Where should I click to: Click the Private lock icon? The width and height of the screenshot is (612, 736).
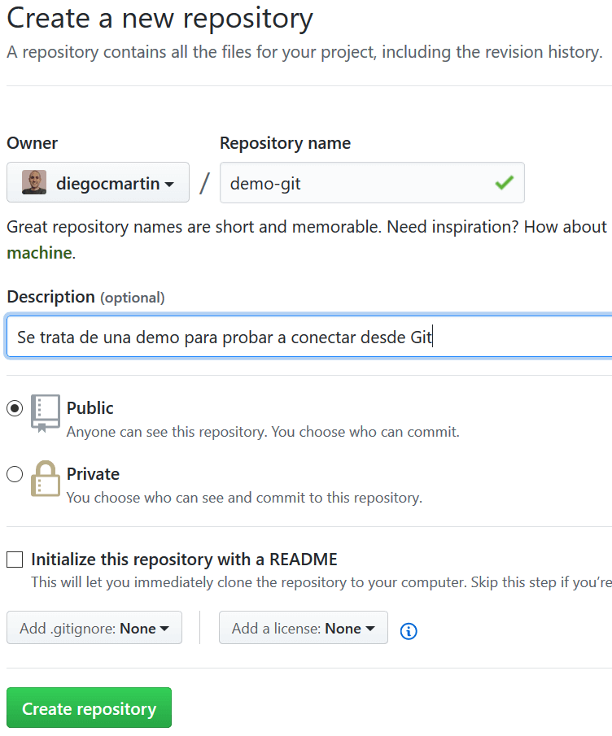click(x=46, y=479)
